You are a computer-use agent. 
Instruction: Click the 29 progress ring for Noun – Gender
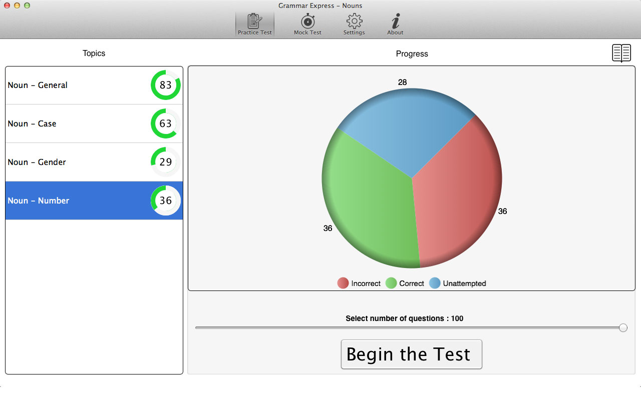click(x=166, y=162)
